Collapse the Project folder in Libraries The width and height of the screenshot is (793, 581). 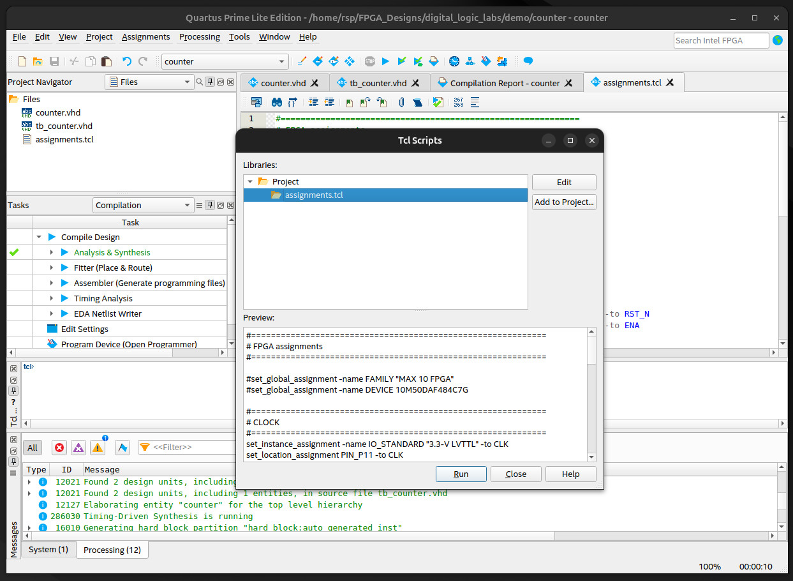(250, 182)
